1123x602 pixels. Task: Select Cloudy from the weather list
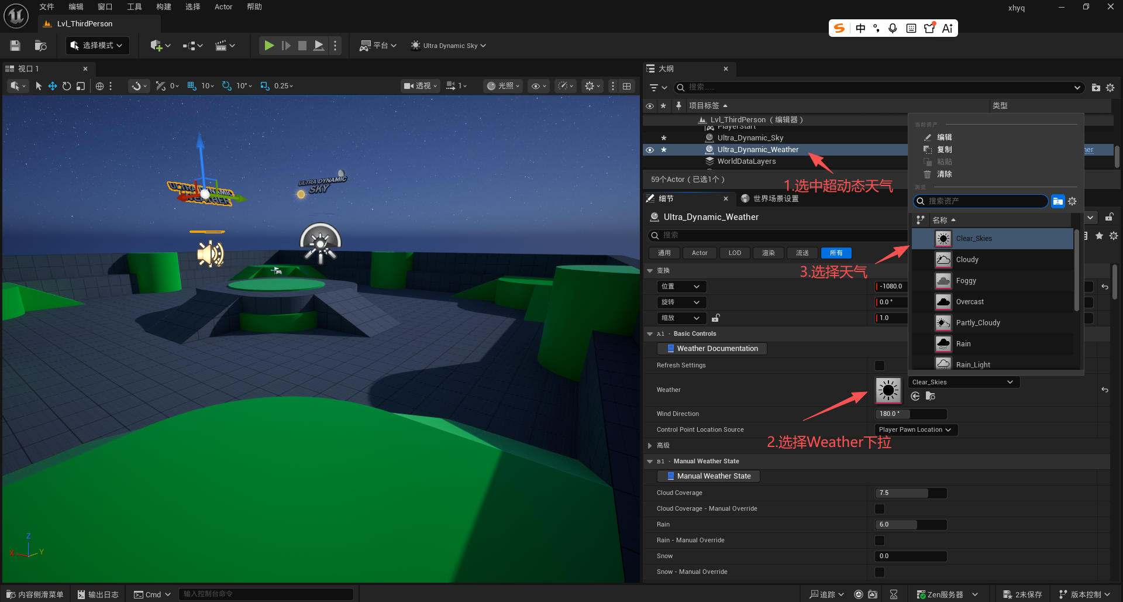(x=993, y=260)
